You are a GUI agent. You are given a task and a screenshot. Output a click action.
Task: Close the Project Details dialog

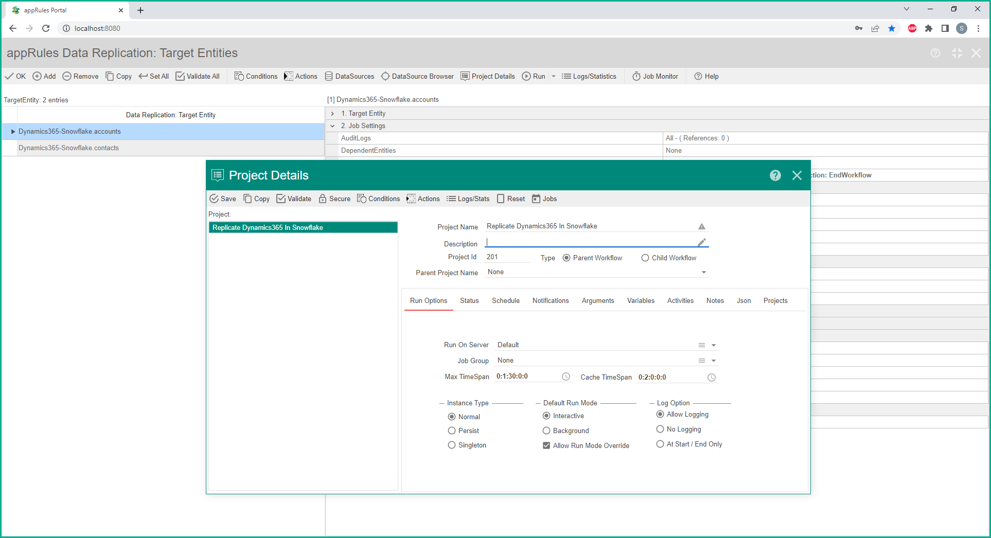[797, 175]
